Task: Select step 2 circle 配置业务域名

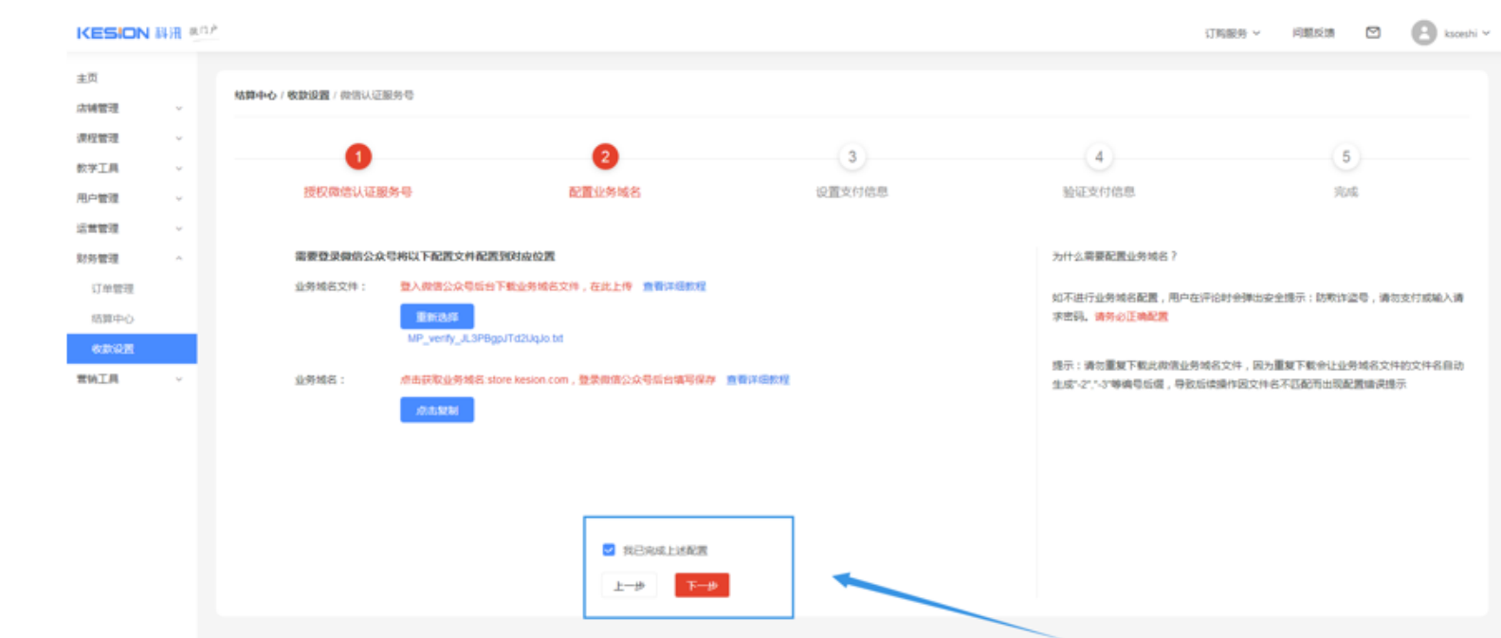Action: click(605, 156)
